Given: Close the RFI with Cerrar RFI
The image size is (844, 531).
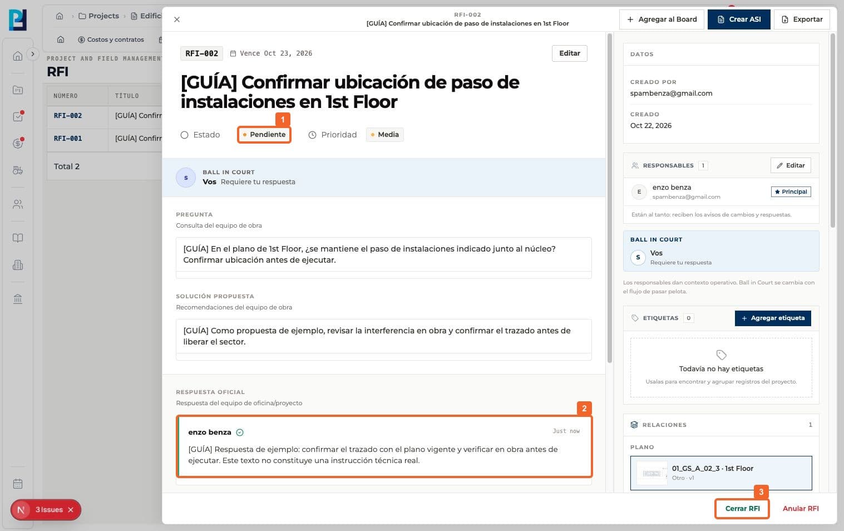Looking at the screenshot, I should (742, 509).
